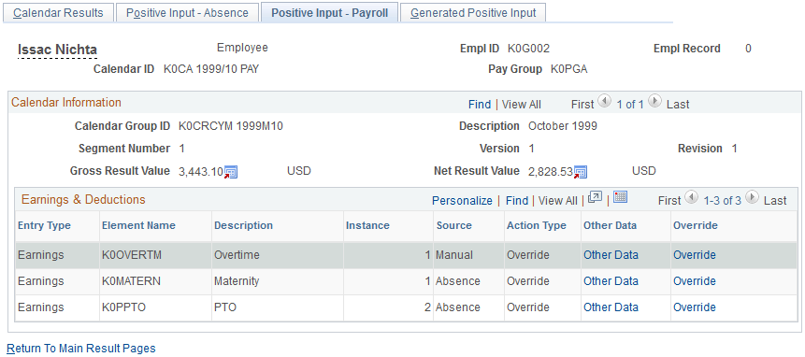The width and height of the screenshot is (805, 357).
Task: Click Find in Earnings & Deductions header
Action: 517,201
